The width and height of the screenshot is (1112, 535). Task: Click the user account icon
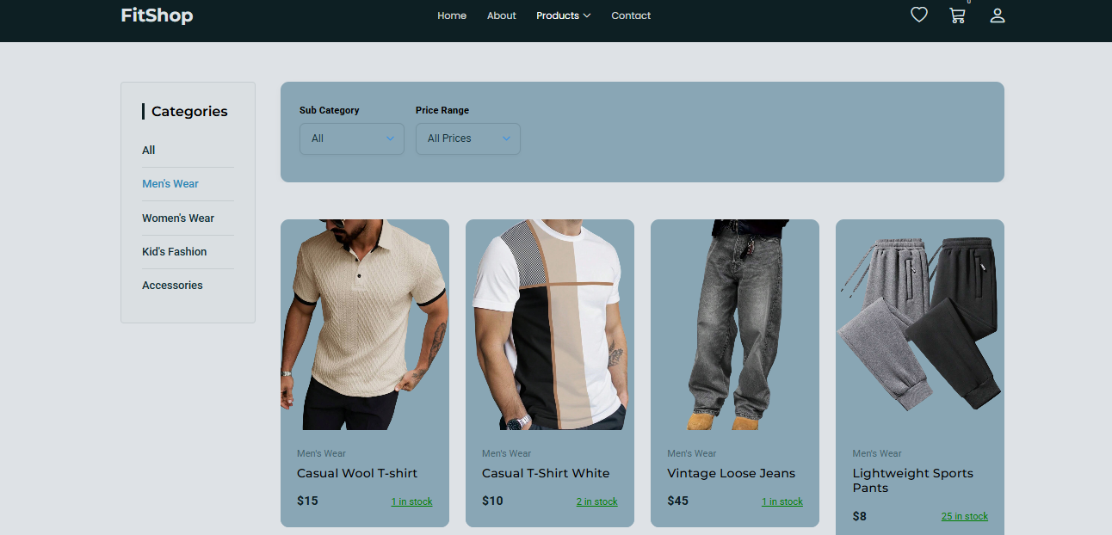click(x=998, y=15)
